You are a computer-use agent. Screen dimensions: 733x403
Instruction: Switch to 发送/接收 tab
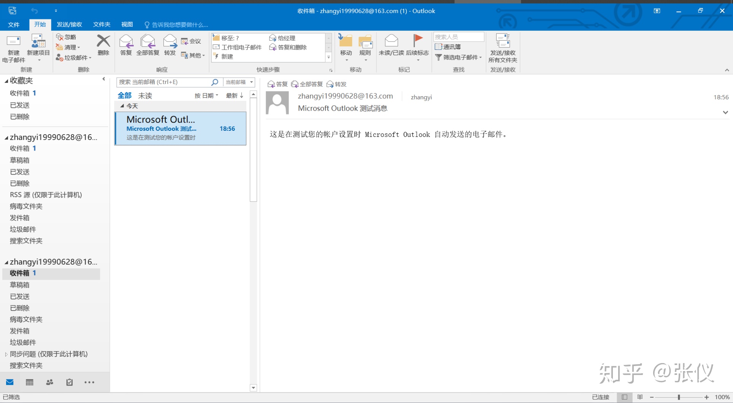pos(69,25)
